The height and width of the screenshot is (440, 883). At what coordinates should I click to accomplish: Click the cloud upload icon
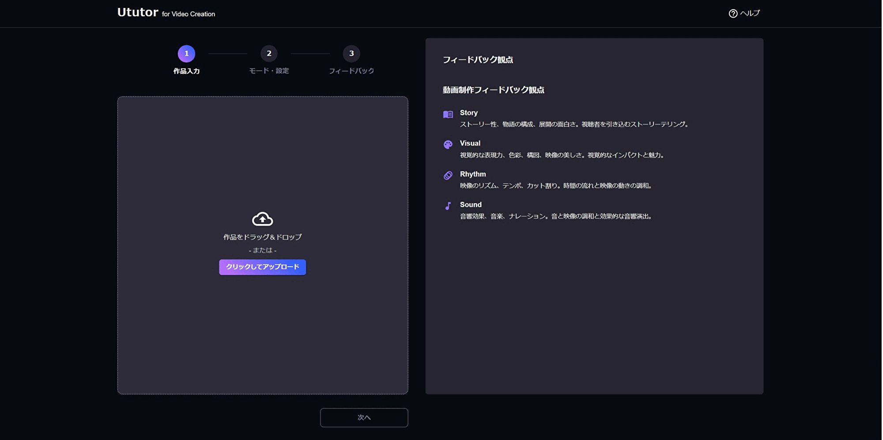tap(262, 219)
